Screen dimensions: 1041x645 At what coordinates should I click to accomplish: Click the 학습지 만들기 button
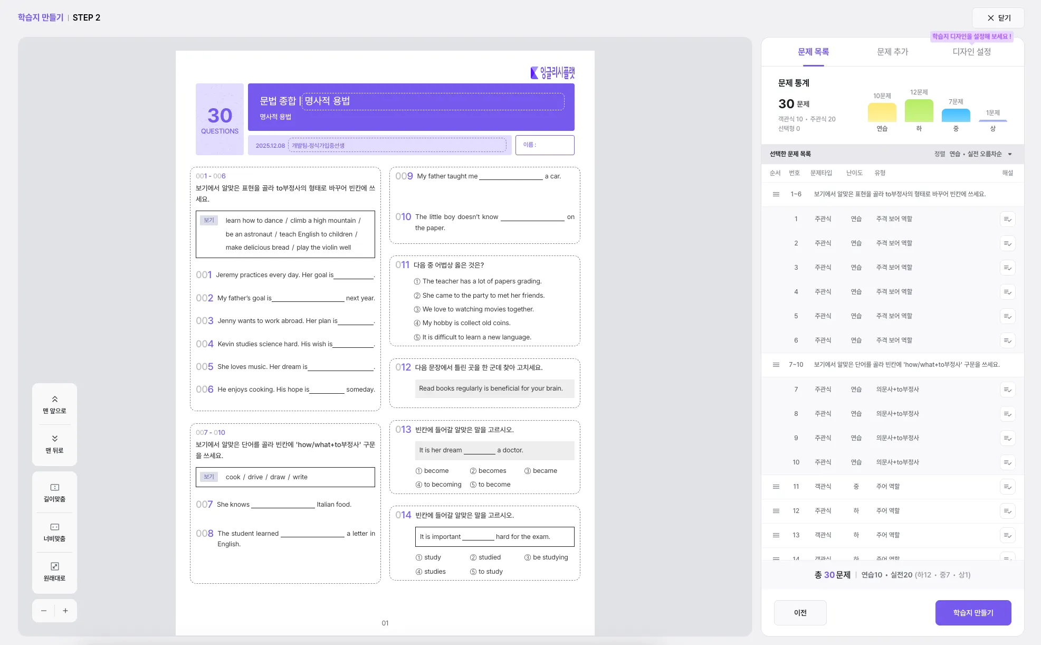point(973,613)
